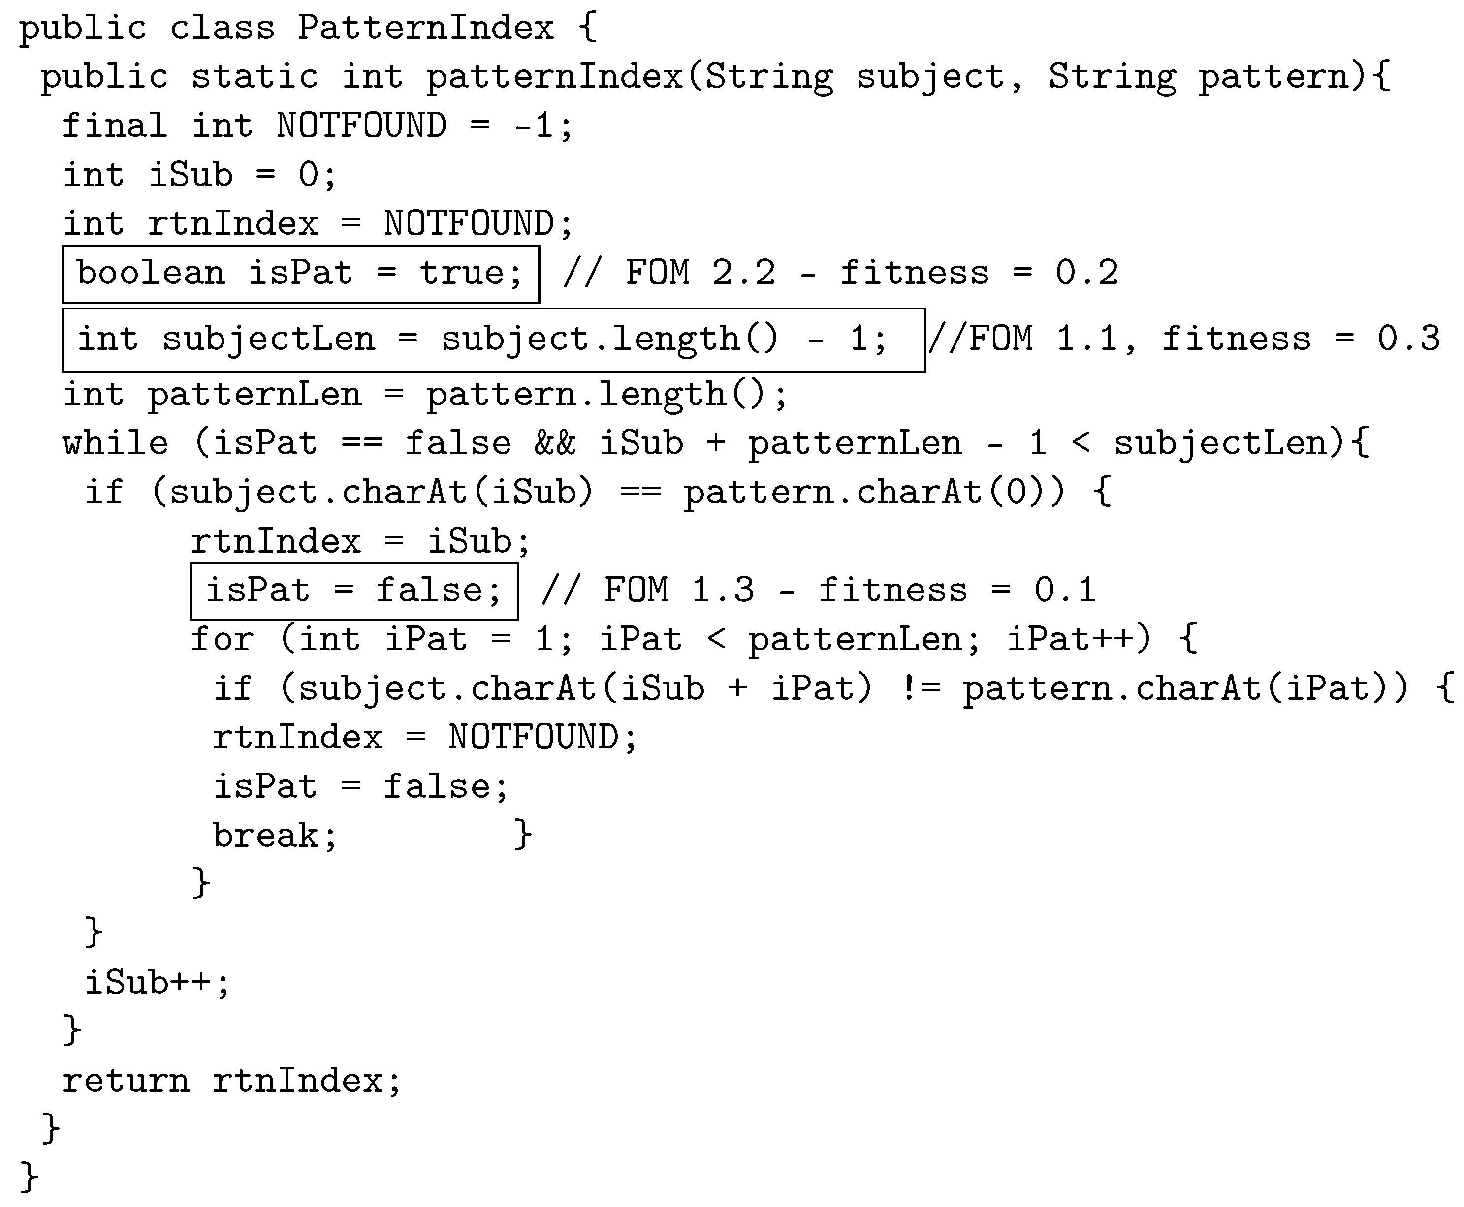Click the 'int iSub = 0;' declaration
The width and height of the screenshot is (1464, 1207).
(199, 175)
